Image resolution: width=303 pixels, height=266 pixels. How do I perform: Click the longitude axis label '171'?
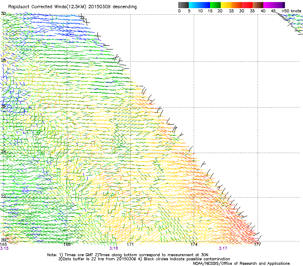(x=130, y=244)
